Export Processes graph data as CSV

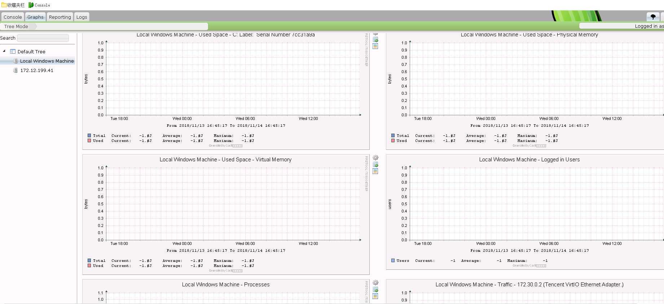point(375,290)
